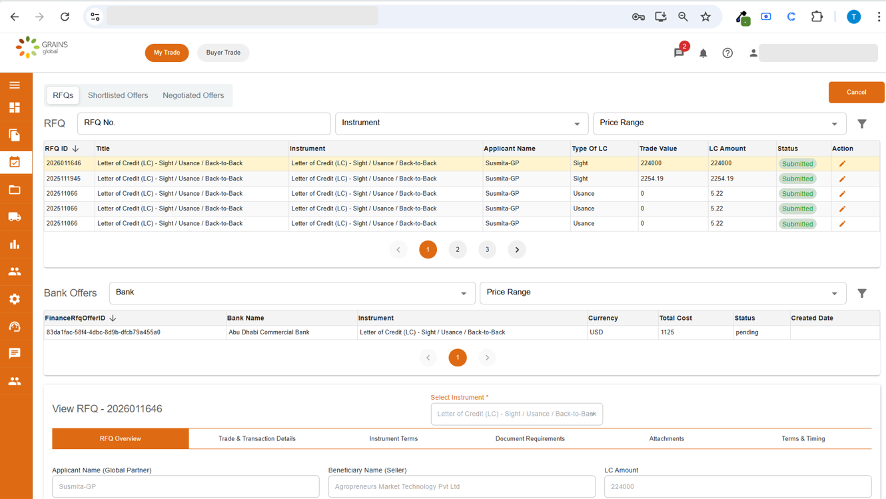The height and width of the screenshot is (499, 886).
Task: Click the Cancel button
Action: click(x=856, y=93)
